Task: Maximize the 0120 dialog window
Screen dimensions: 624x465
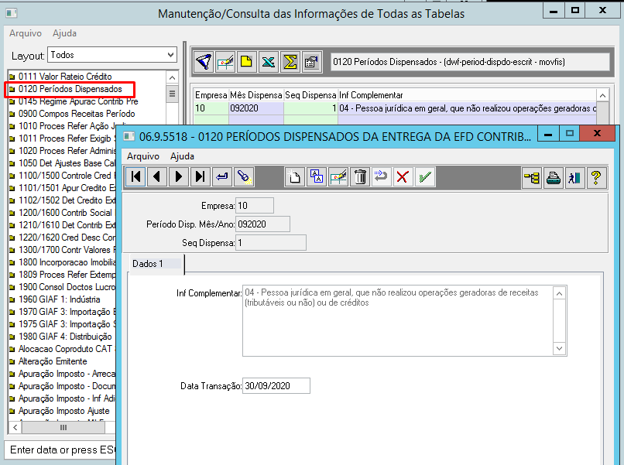Action: pos(570,133)
